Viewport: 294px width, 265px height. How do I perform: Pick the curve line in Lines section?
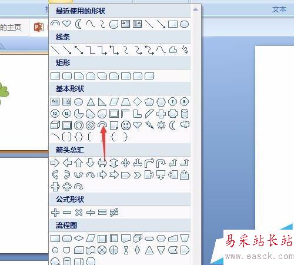(x=161, y=49)
